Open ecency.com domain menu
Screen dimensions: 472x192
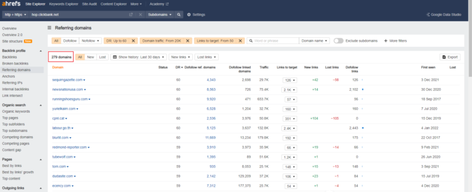[73, 186]
